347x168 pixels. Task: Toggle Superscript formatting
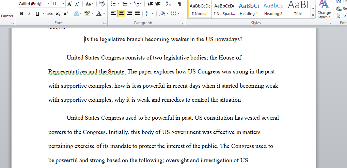[x=65, y=14]
